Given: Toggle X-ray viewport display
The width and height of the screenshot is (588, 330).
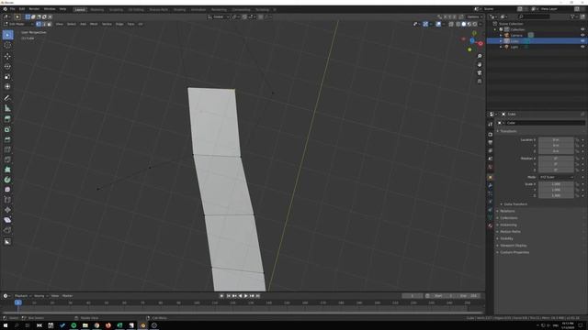Looking at the screenshot, I should coord(451,24).
